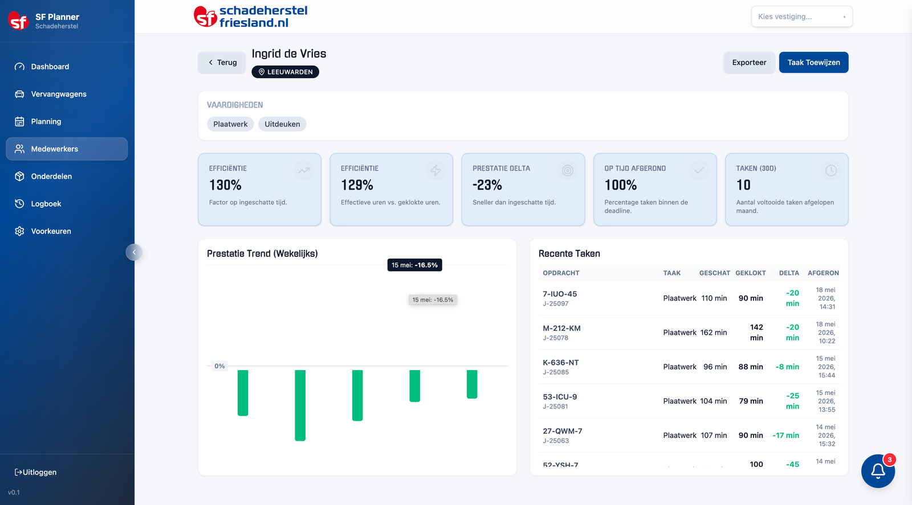Collapse the sidebar with chevron handle

click(x=134, y=252)
